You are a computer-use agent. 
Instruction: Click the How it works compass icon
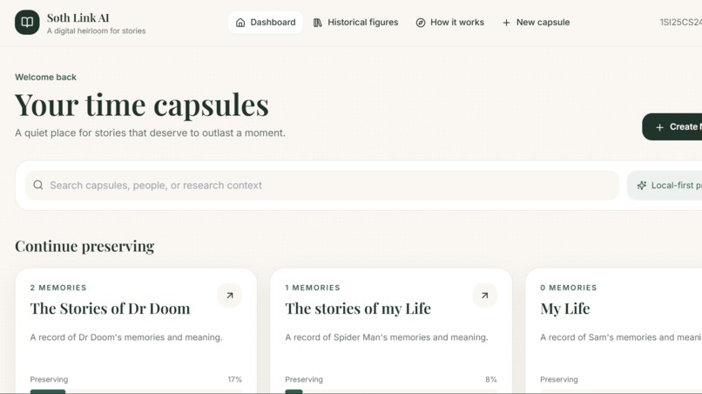pos(421,23)
